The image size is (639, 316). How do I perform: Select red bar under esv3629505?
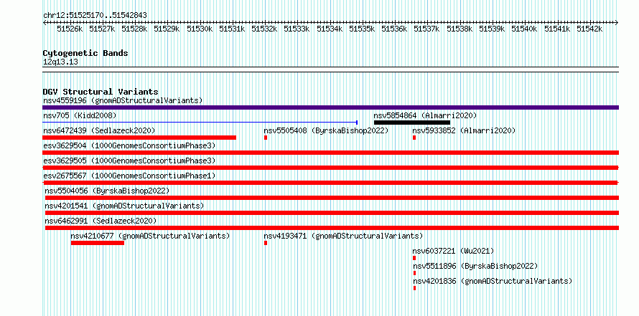point(330,168)
